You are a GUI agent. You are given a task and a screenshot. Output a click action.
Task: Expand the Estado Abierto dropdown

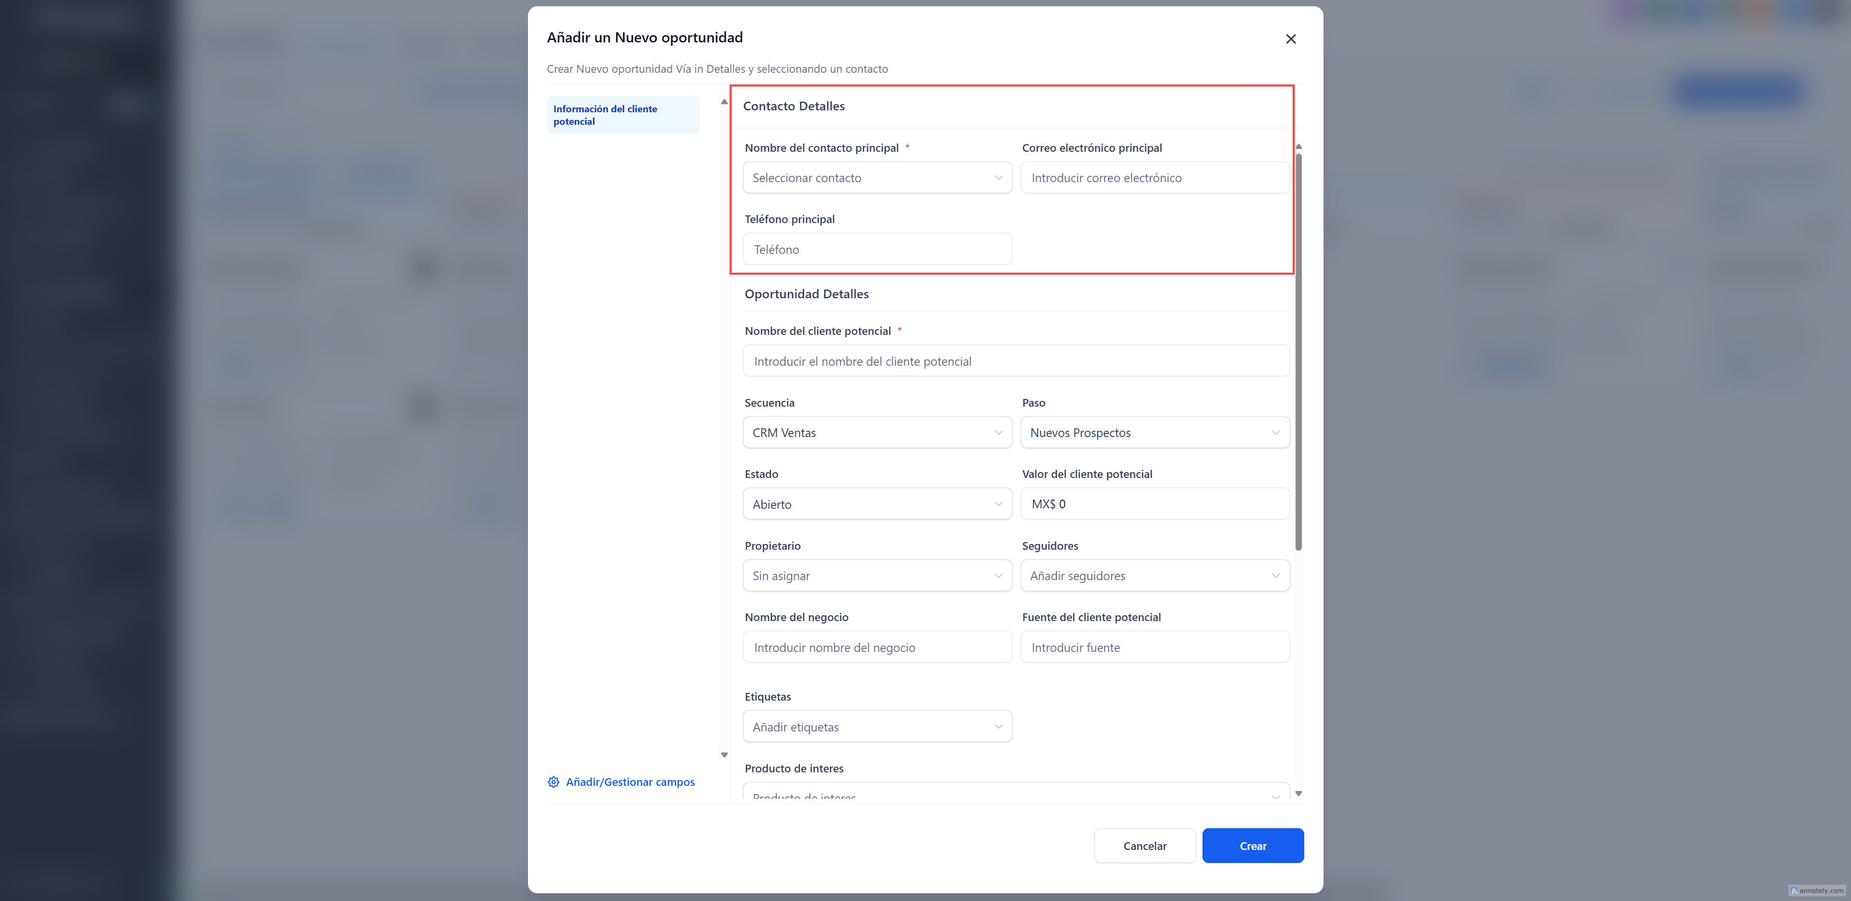(877, 504)
